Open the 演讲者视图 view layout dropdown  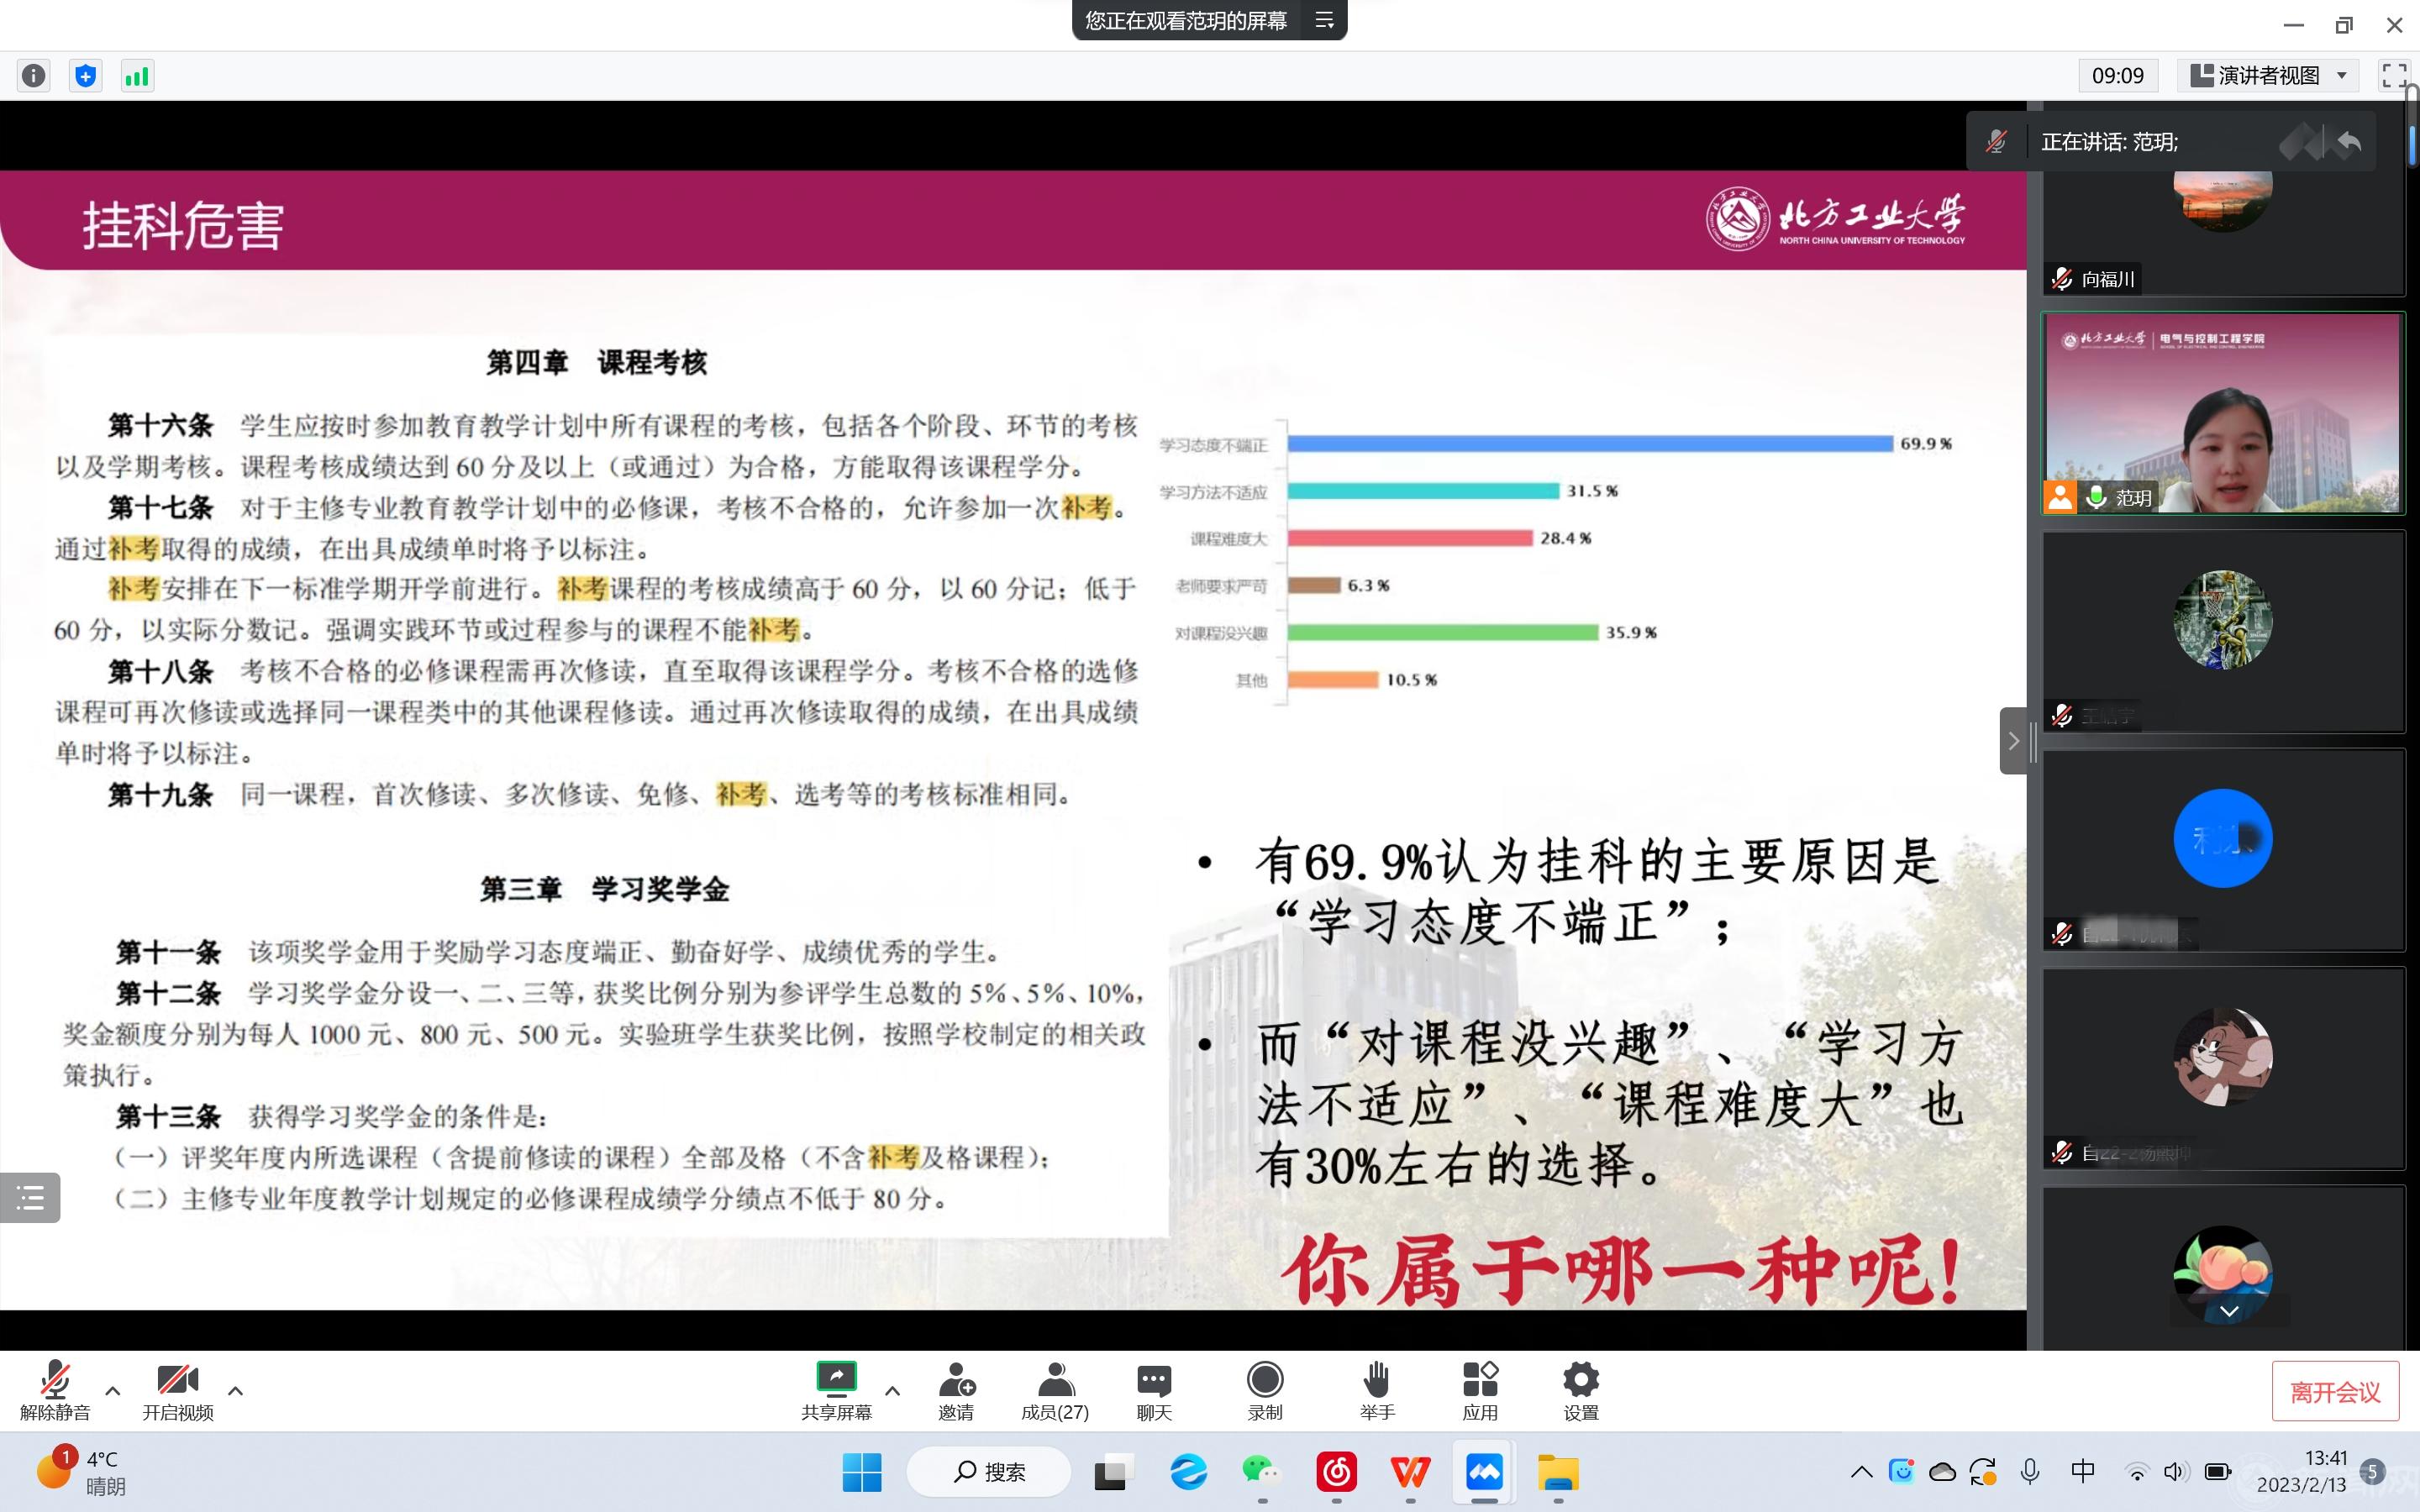click(x=2268, y=75)
